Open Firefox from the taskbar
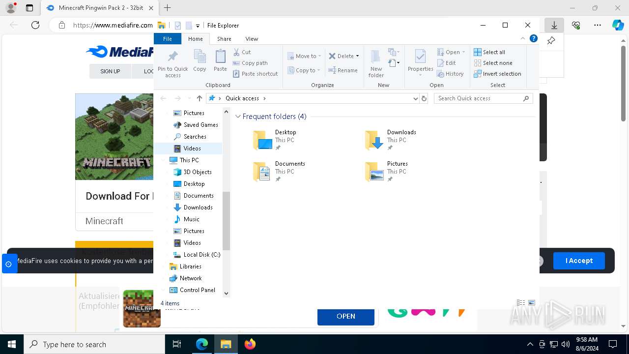This screenshot has height=354, width=629. click(x=250, y=344)
